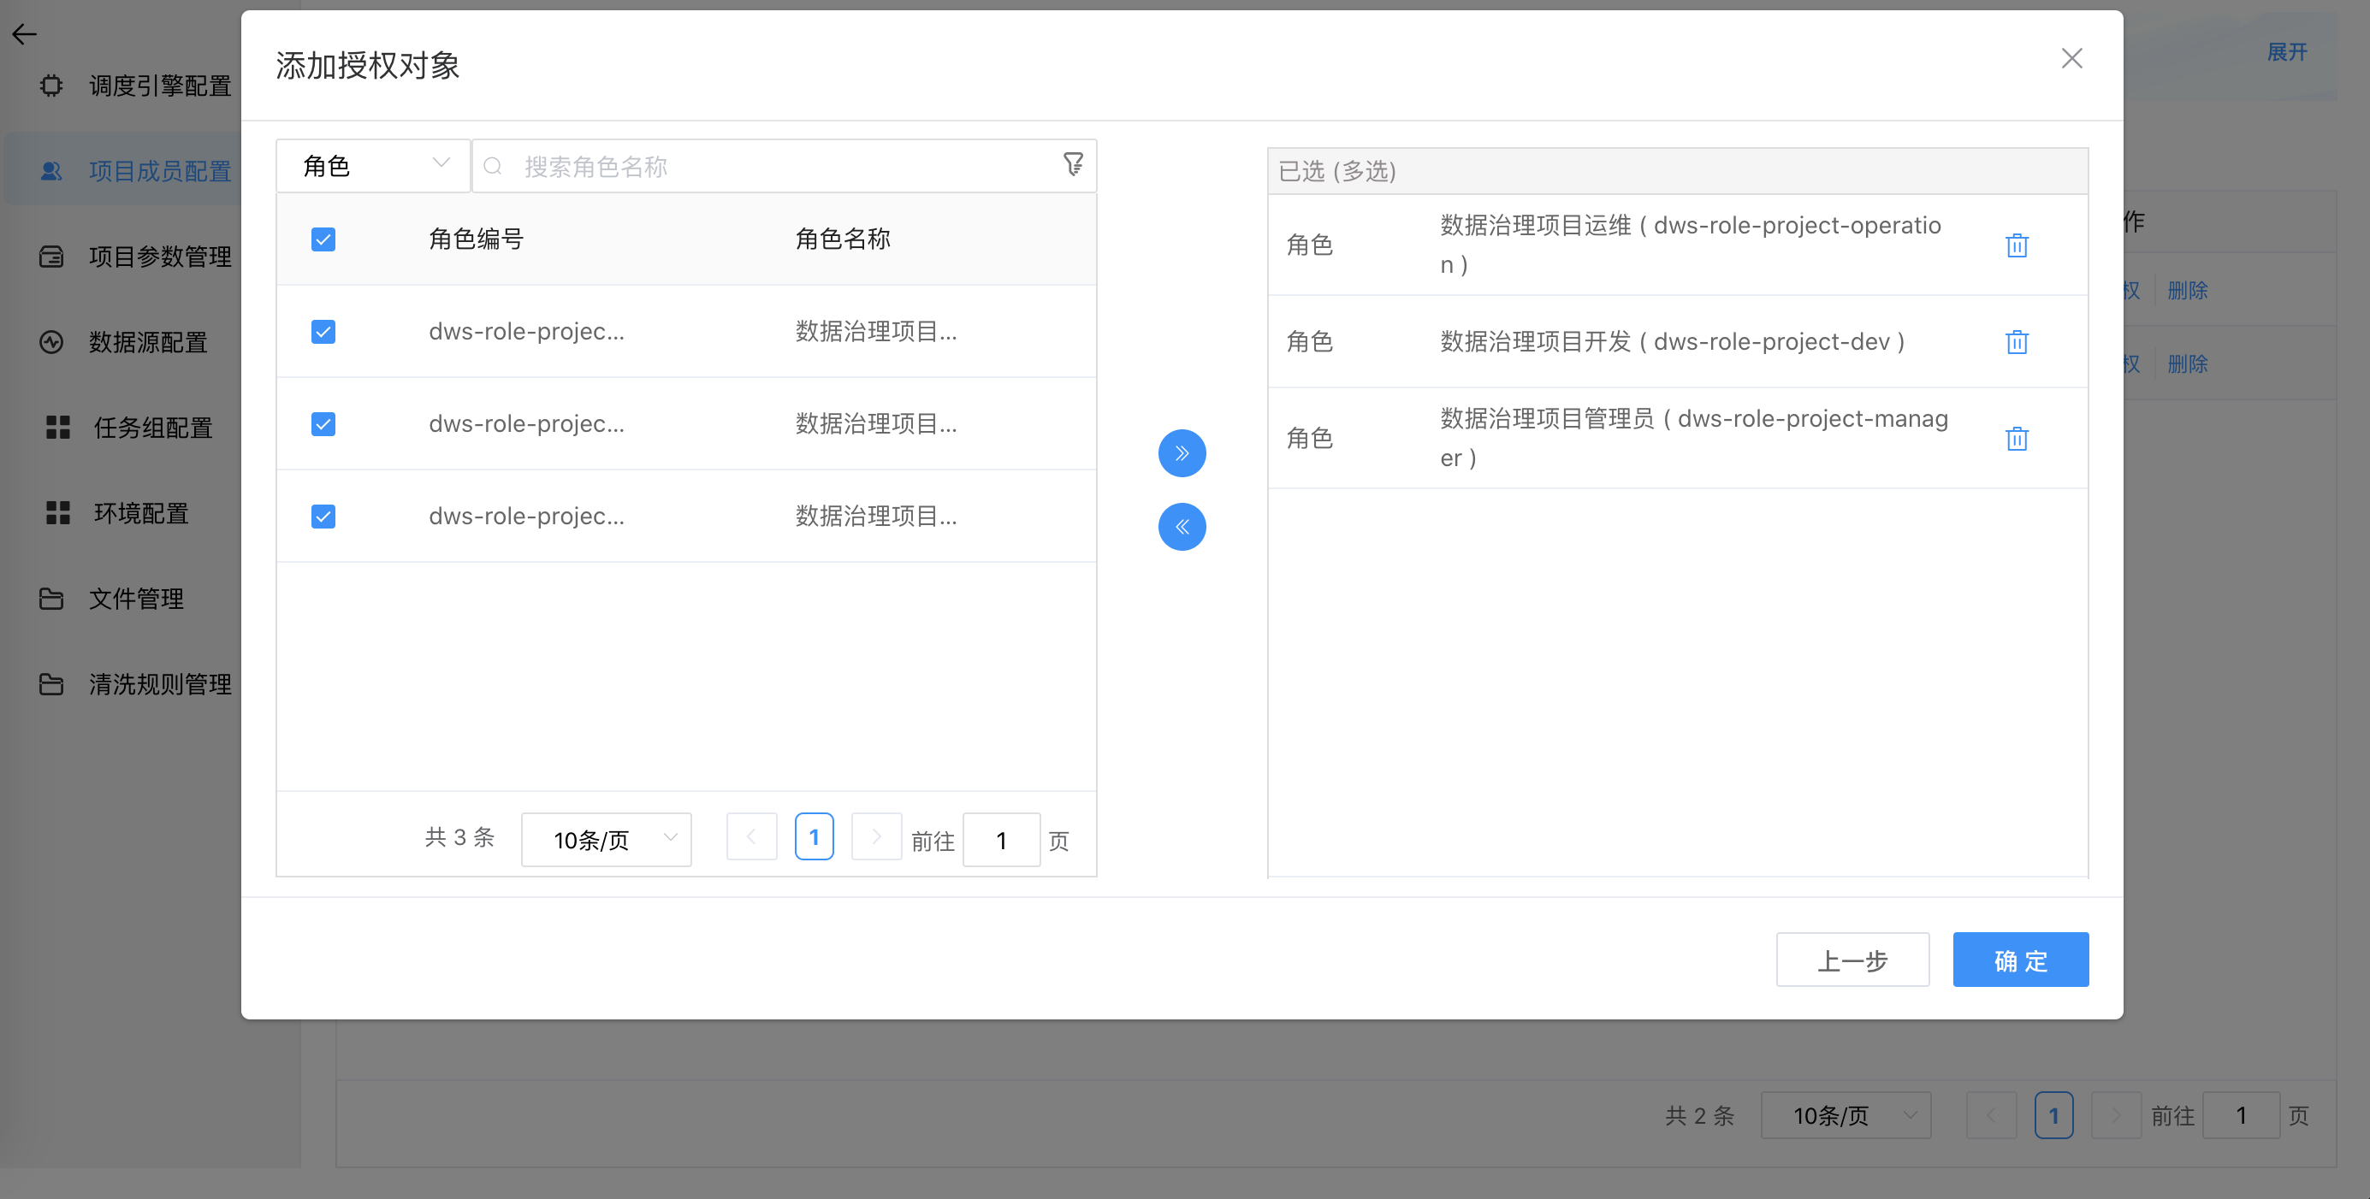Click the 环境配置 panel icon
This screenshot has height=1199, width=2370.
click(x=57, y=512)
